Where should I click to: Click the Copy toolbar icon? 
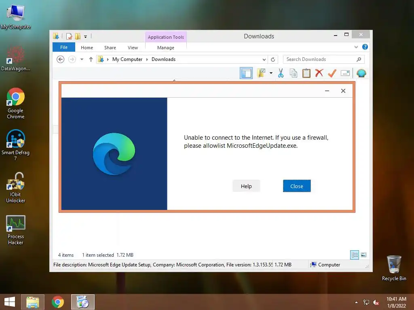tap(294, 73)
